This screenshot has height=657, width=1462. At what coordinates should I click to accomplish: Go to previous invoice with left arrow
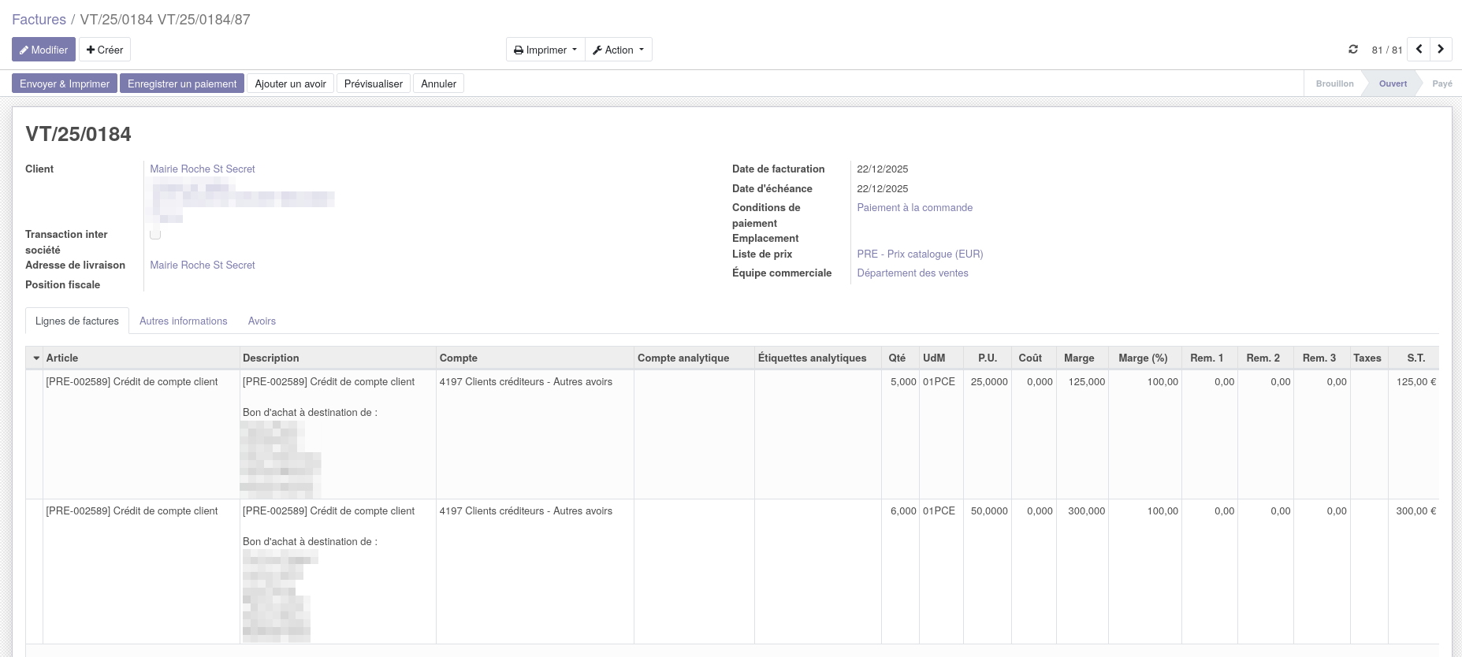1419,50
